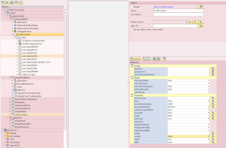Click the Description input field
The image size is (226, 148).
tap(178, 14)
